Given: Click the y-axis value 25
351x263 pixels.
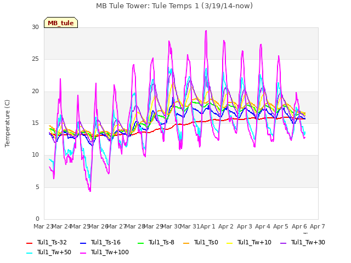Looking at the screenshot, I should pyautogui.click(x=35, y=59).
